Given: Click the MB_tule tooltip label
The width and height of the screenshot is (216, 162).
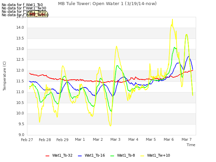Looking at the screenshot, I should point(37,14).
